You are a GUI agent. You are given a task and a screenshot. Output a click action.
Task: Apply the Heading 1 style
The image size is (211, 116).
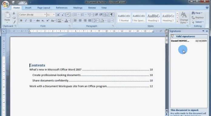(153, 18)
